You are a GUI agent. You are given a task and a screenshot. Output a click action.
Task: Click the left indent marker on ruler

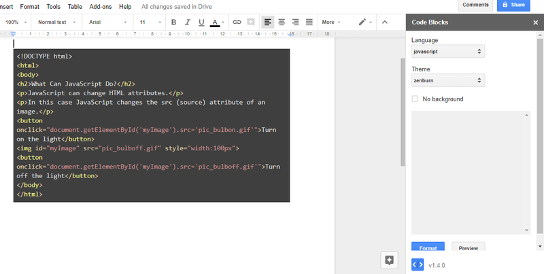tap(13, 34)
